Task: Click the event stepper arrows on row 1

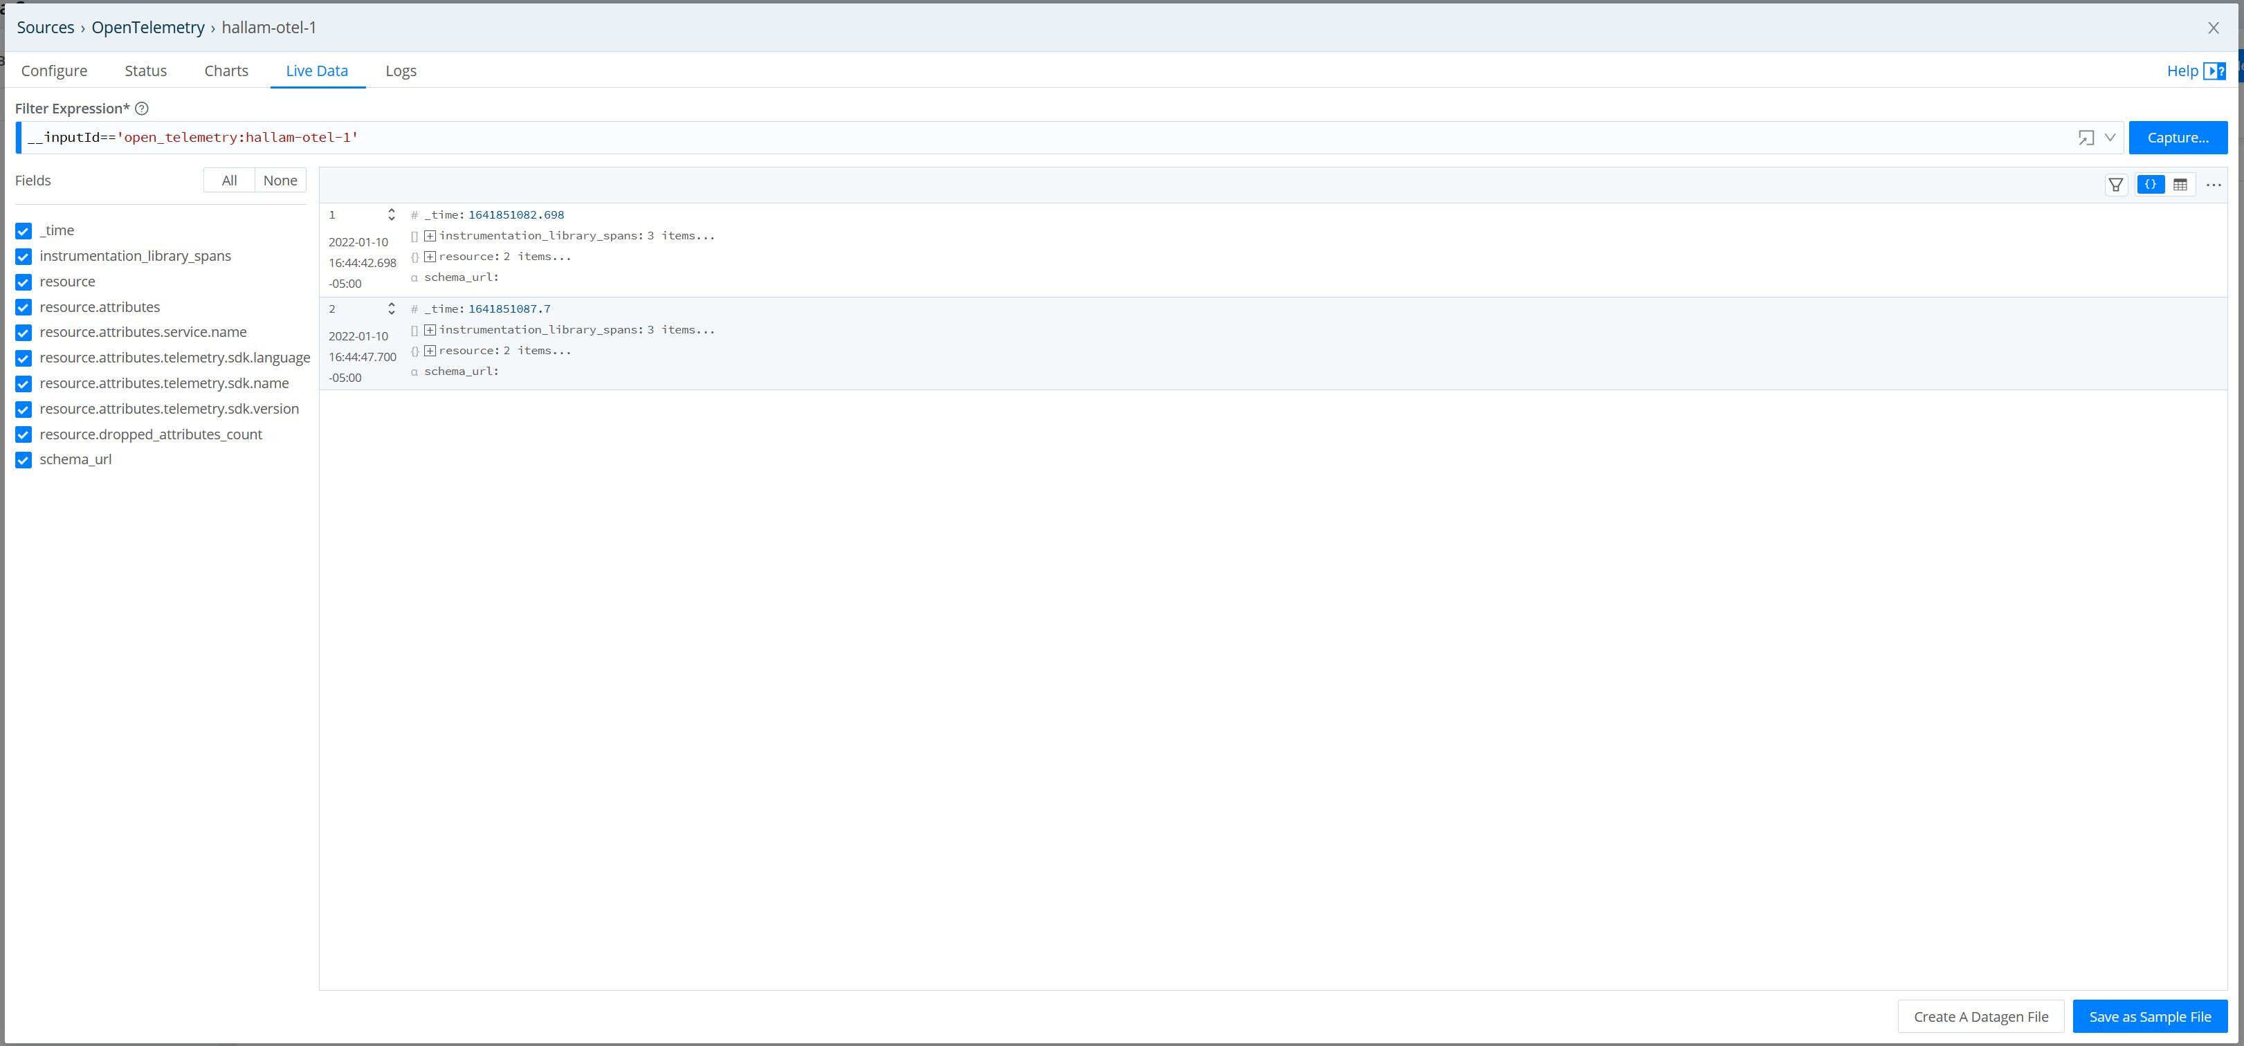Action: pos(392,214)
